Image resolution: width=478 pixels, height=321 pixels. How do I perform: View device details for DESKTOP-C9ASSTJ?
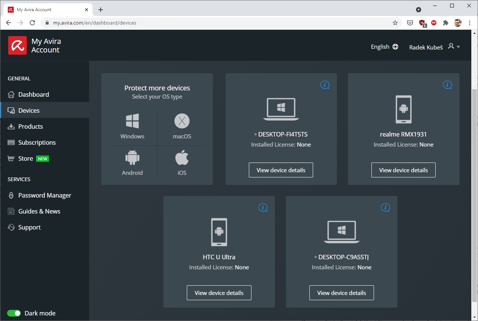[342, 293]
